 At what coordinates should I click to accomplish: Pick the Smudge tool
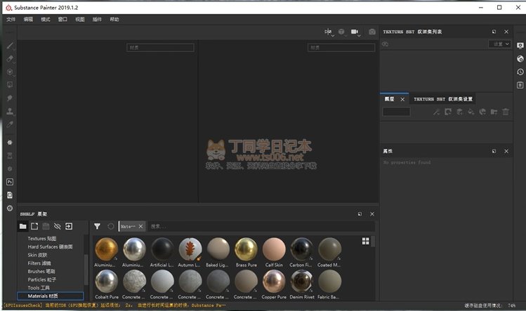click(10, 98)
